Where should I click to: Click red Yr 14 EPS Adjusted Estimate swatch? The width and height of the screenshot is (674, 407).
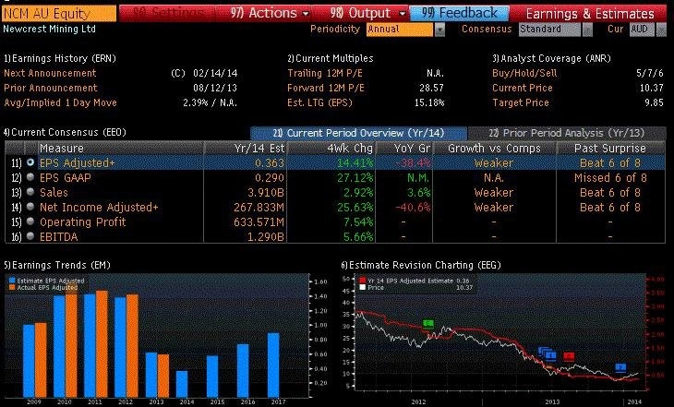point(362,281)
